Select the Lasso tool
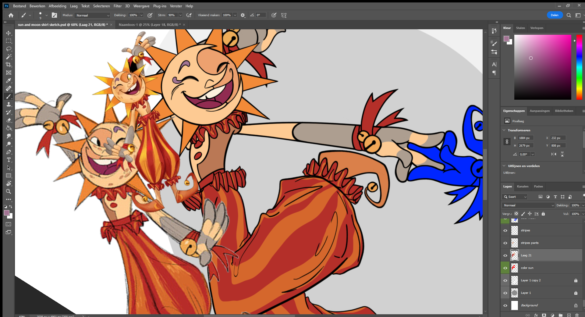Viewport: 585px width, 317px height. click(x=9, y=49)
